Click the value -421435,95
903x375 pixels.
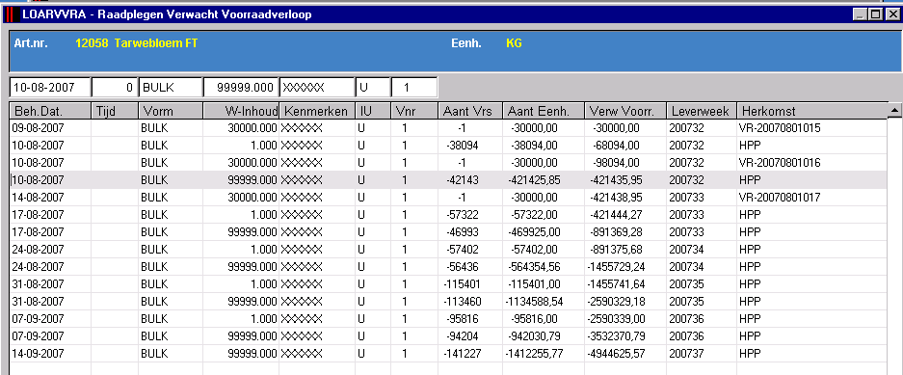coord(616,180)
